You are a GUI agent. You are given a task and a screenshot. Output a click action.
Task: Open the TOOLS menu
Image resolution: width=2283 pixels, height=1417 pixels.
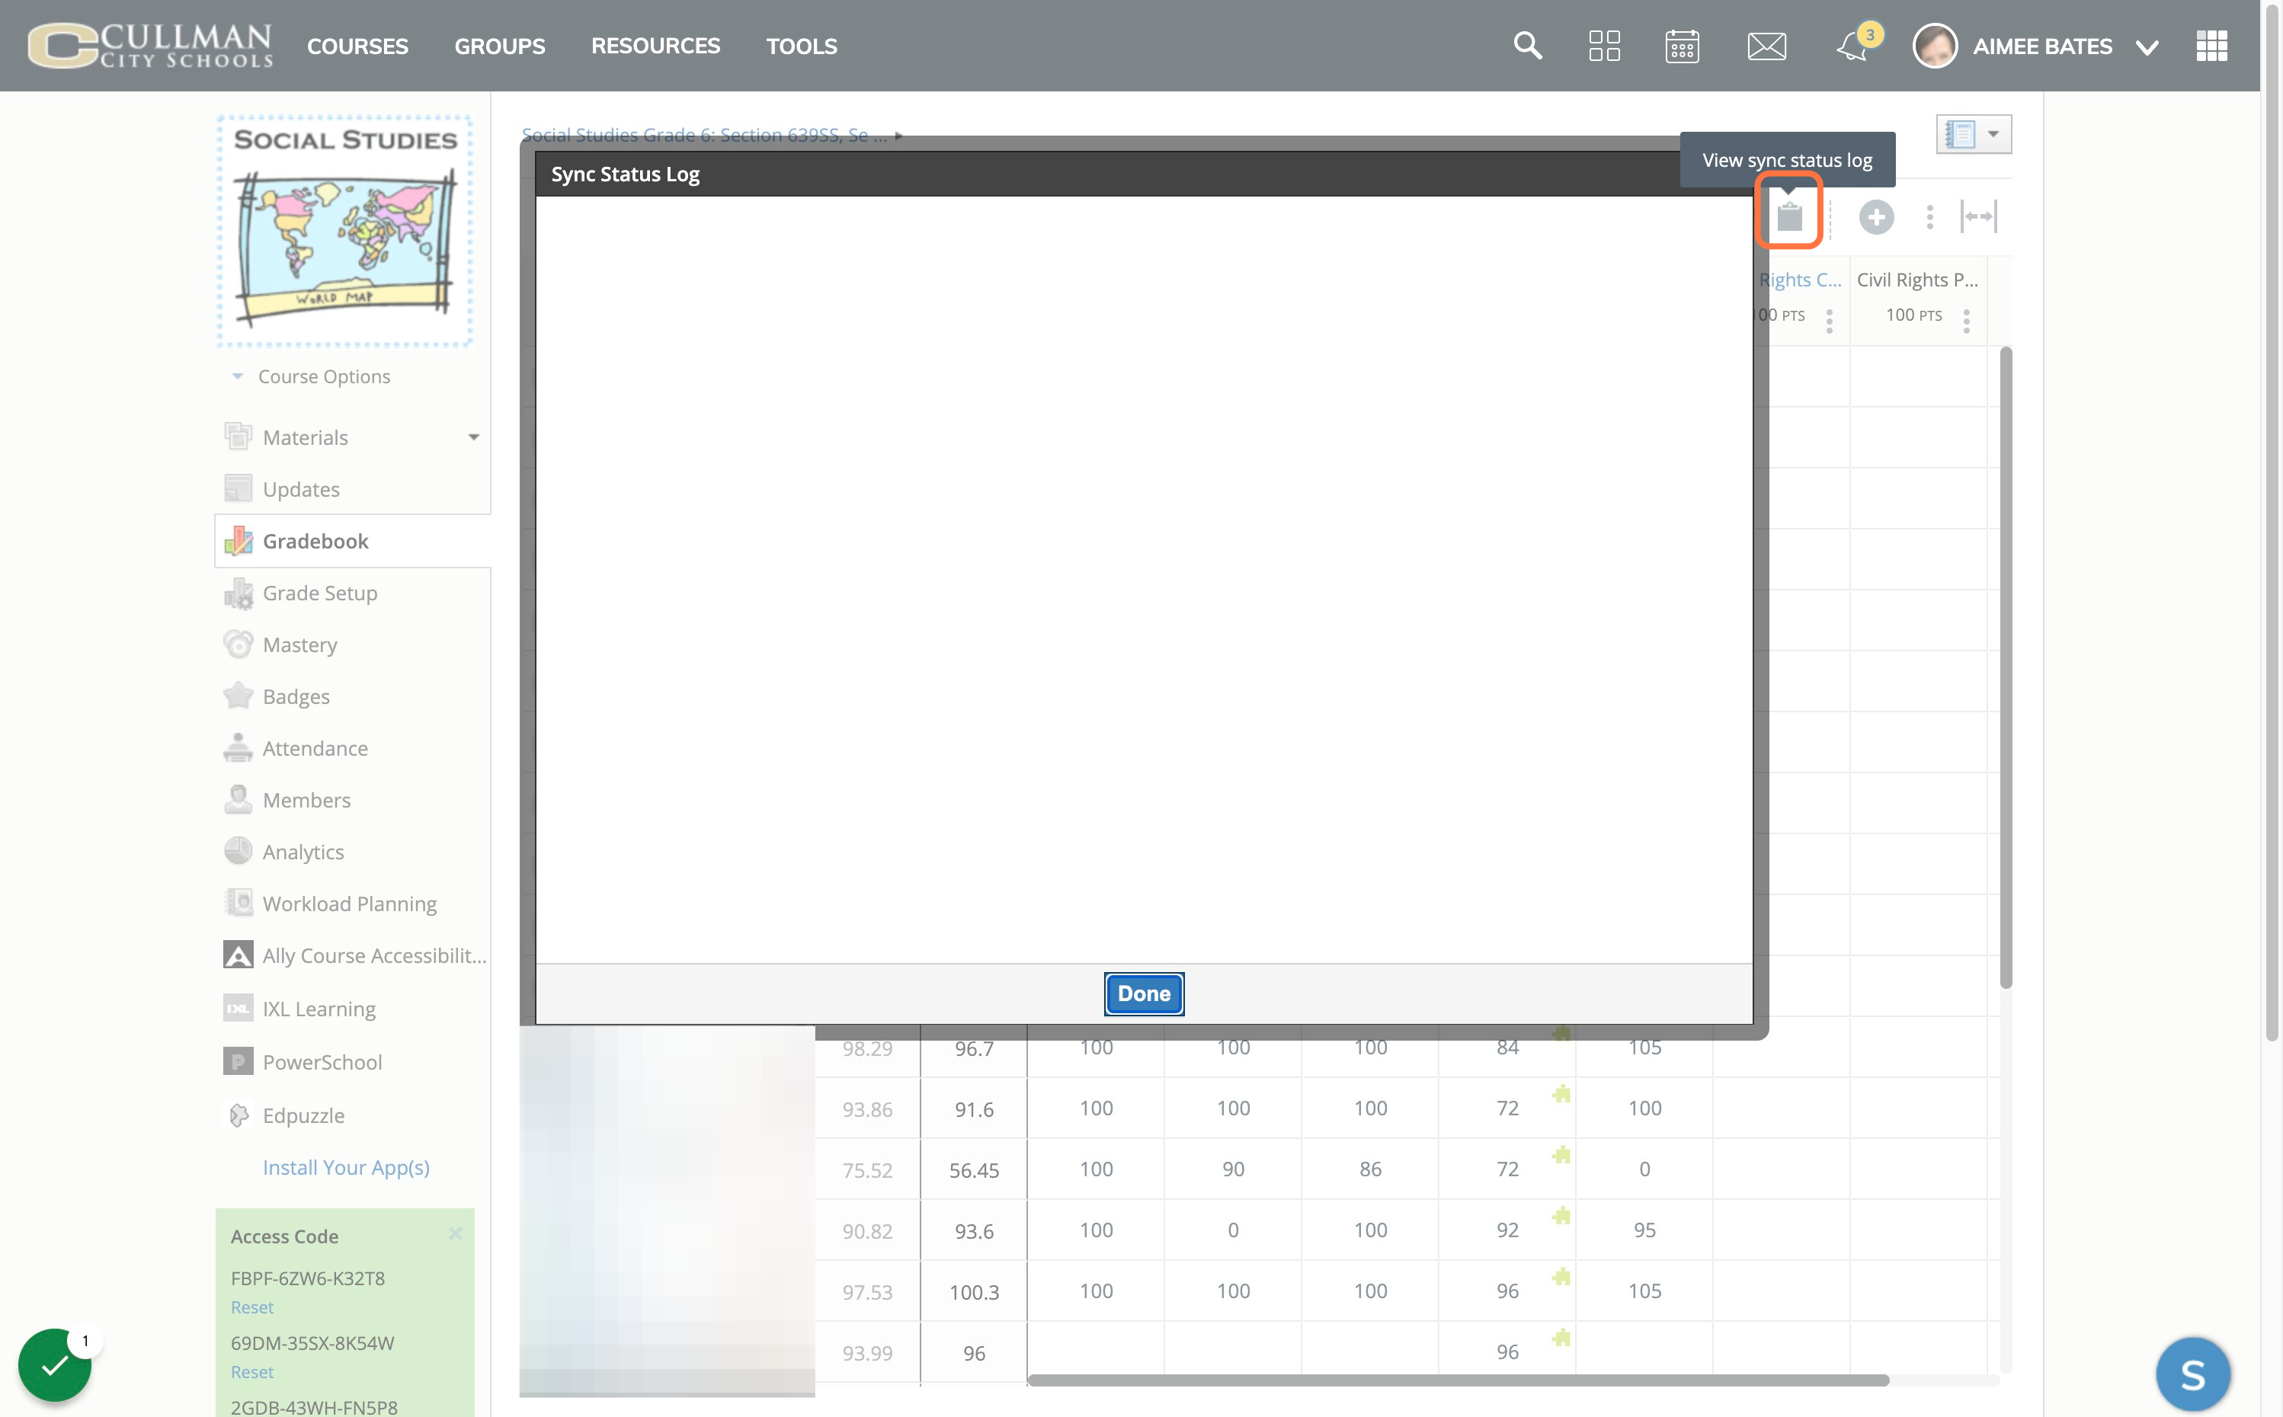click(x=802, y=46)
